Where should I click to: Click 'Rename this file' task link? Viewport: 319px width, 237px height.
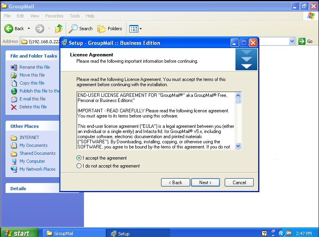point(35,67)
